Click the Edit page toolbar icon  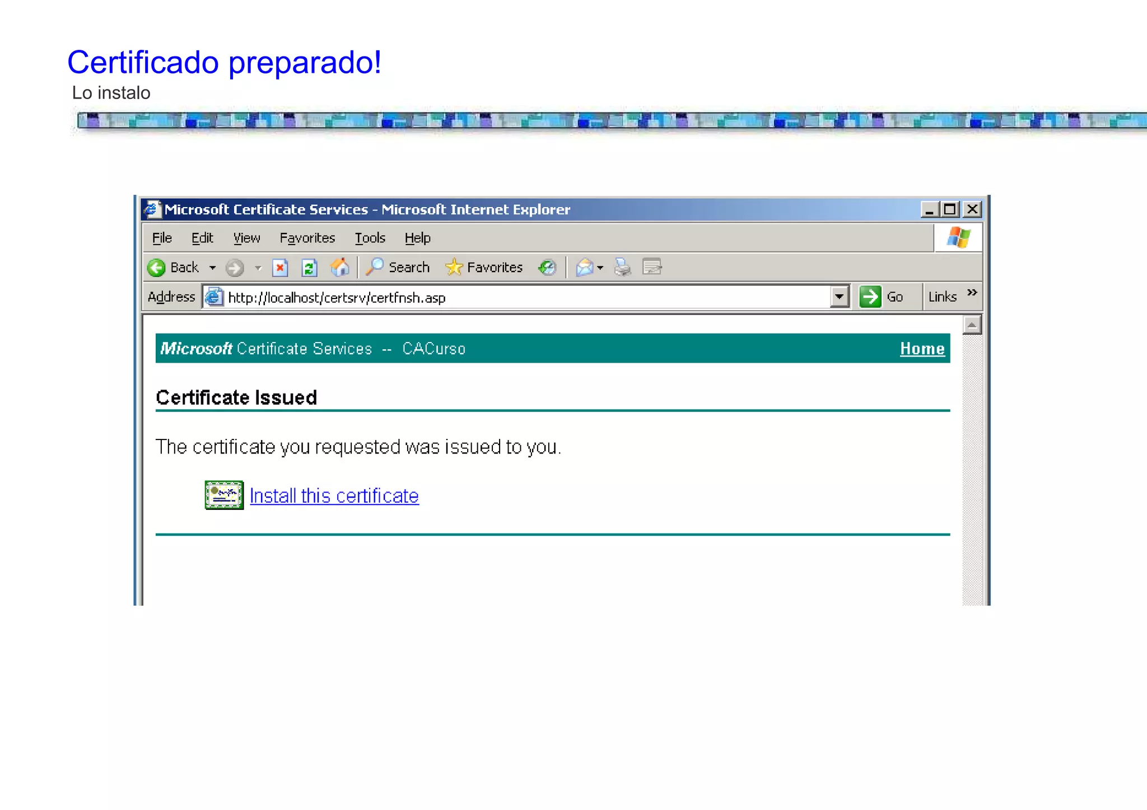pyautogui.click(x=652, y=267)
